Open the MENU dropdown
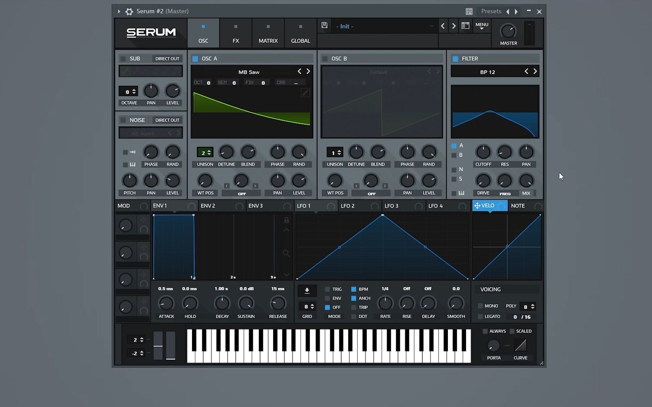The height and width of the screenshot is (407, 652). [x=482, y=26]
